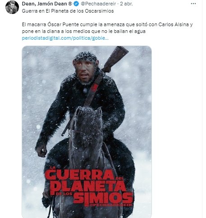
Task: Open the three-dot more options menu
Action: [x=193, y=4]
